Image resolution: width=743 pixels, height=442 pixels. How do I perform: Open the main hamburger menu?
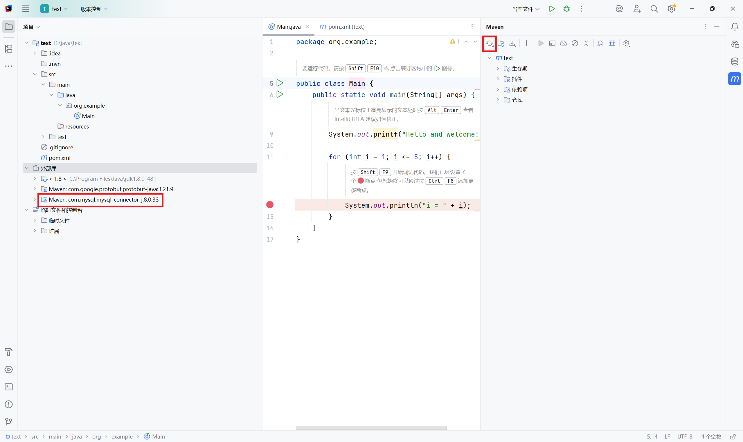click(26, 9)
